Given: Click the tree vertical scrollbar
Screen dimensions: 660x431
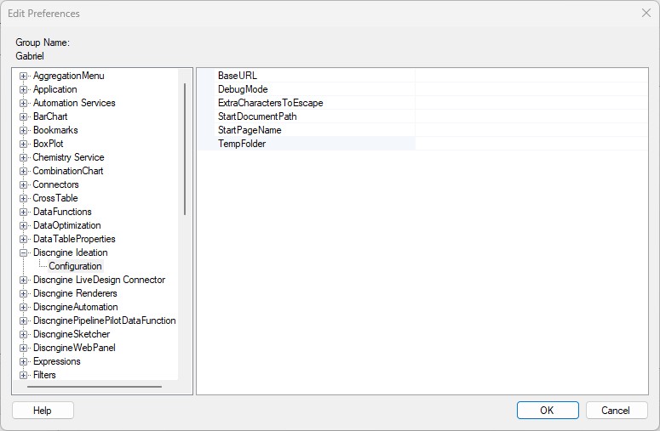Looking at the screenshot, I should click(184, 149).
